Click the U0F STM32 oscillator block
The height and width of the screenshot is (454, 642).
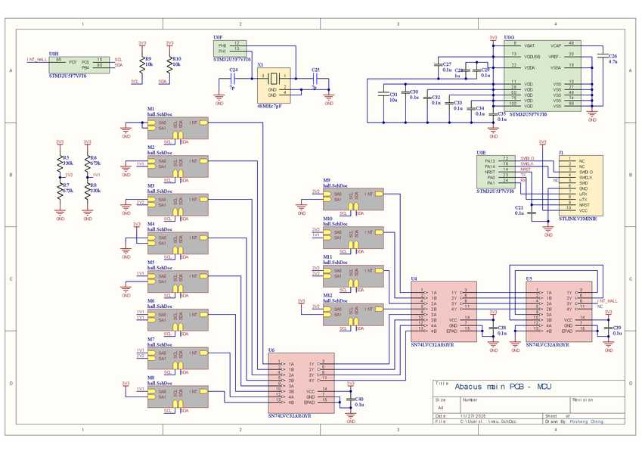(x=228, y=48)
